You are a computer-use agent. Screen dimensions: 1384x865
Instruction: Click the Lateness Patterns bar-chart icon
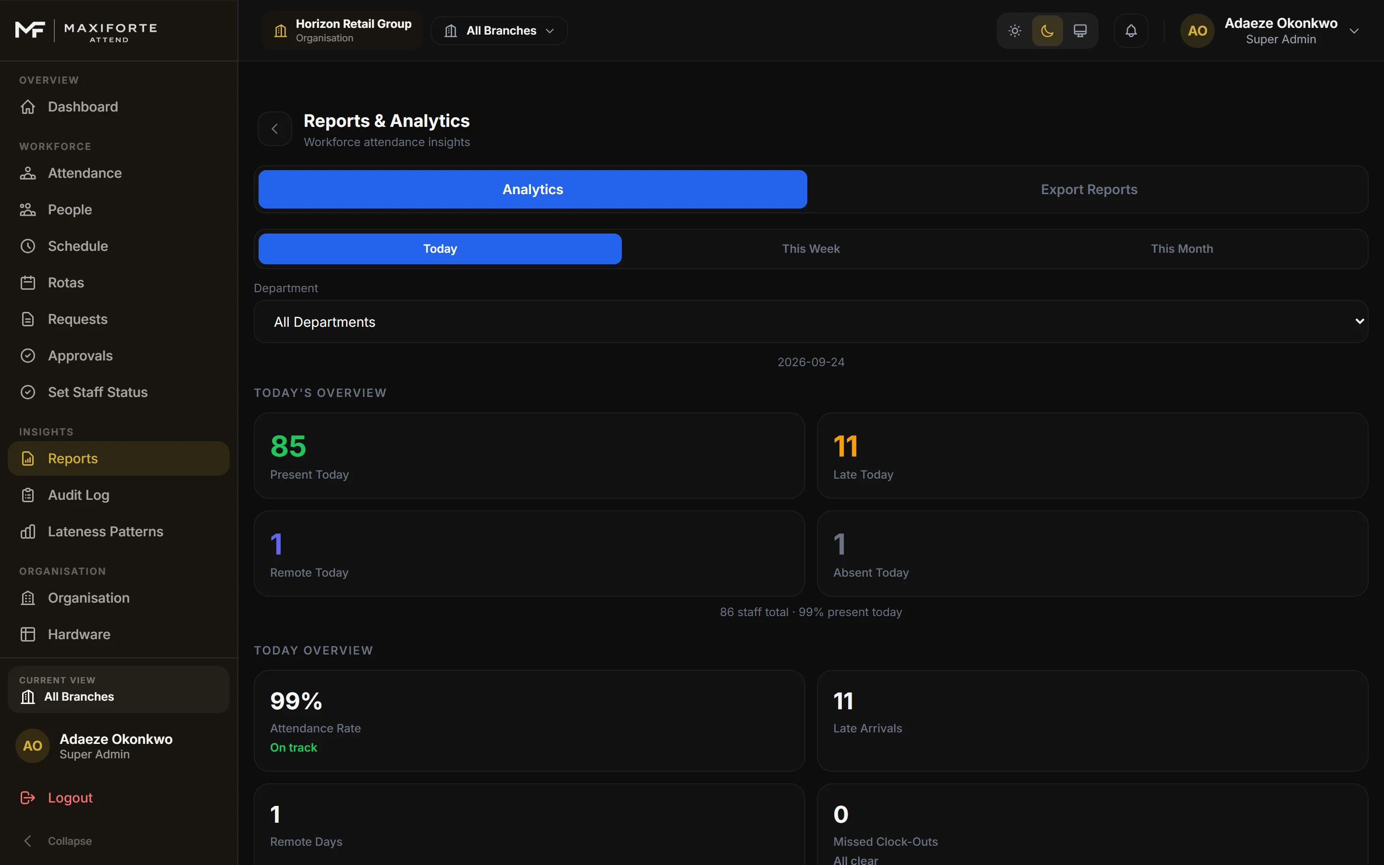click(x=28, y=531)
